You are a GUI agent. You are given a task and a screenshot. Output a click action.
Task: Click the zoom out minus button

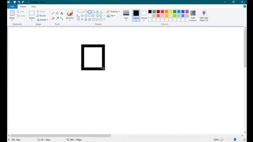[x=222, y=140]
